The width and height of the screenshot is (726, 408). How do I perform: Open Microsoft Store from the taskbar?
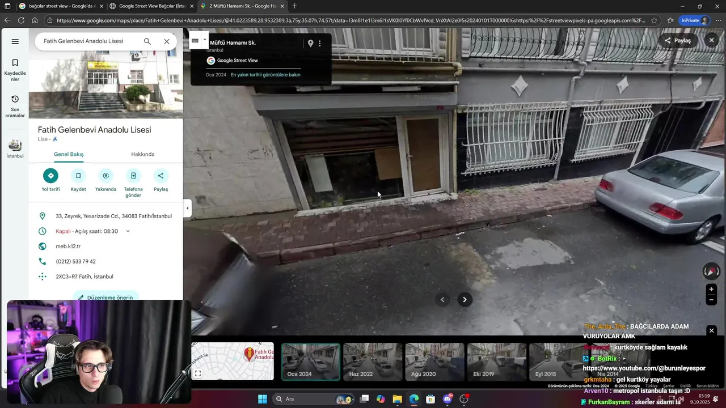click(x=430, y=399)
